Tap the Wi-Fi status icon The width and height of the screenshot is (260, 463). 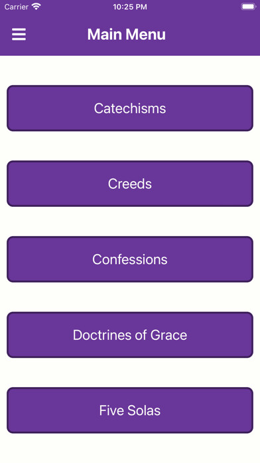tap(36, 7)
